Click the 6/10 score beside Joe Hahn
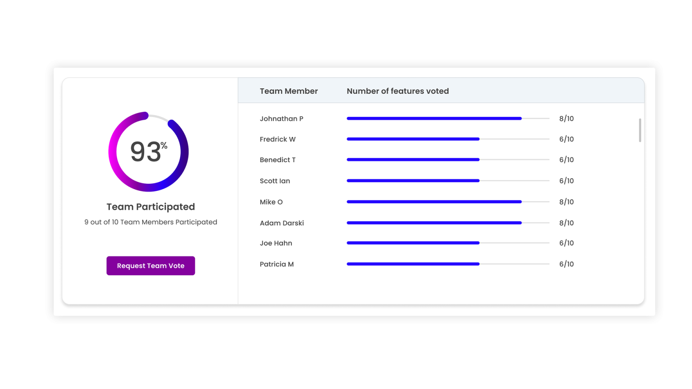 tap(566, 243)
